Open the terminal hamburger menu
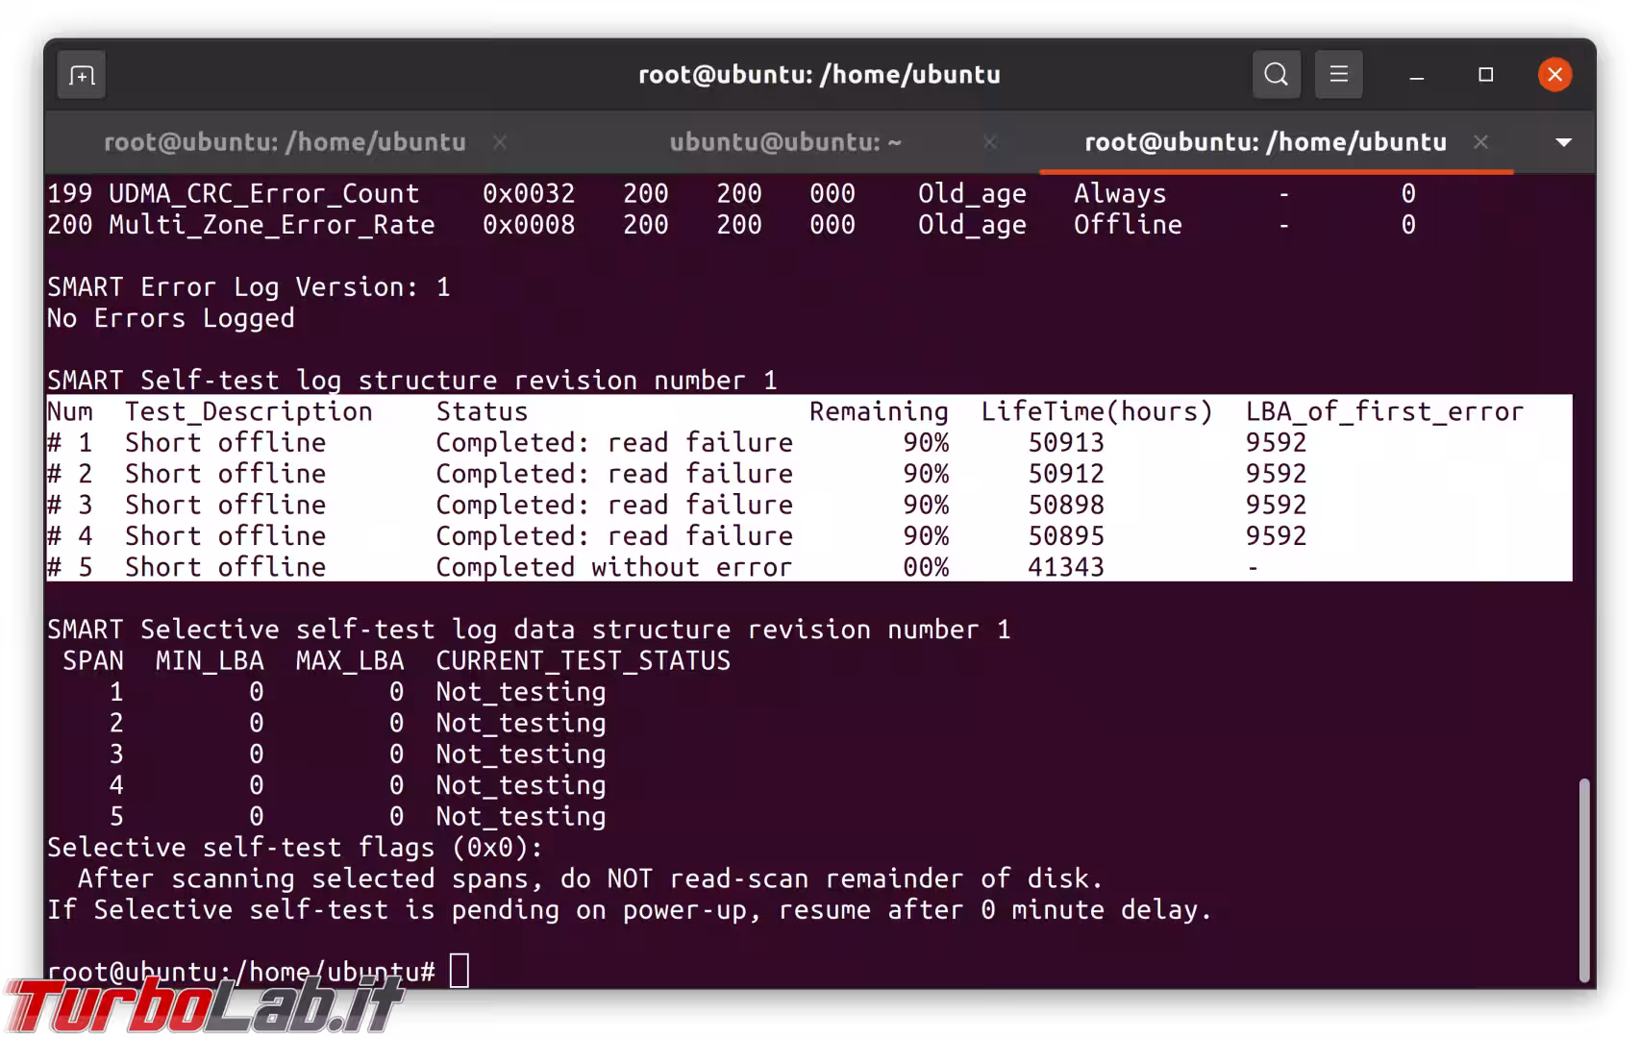This screenshot has height=1038, width=1640. point(1338,75)
